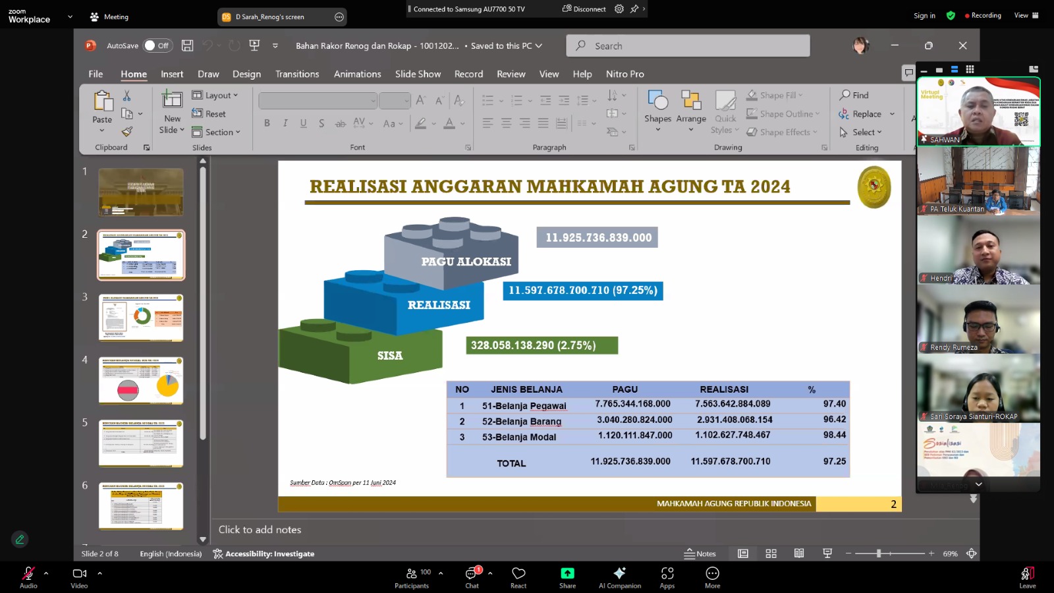Click Disconnect from Samsung TV
This screenshot has height=593, width=1054.
584,9
